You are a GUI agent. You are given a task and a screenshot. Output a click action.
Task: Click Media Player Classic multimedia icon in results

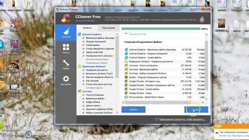click(126, 97)
